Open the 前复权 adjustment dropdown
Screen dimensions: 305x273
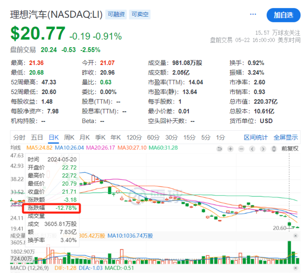tap(290, 149)
